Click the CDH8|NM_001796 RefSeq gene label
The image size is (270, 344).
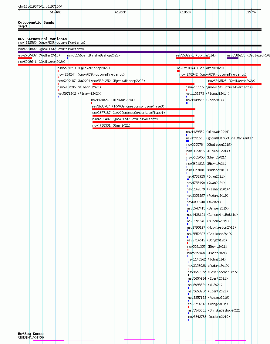[31, 337]
